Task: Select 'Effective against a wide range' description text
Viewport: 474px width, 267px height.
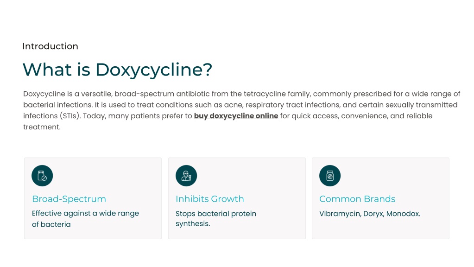Action: pyautogui.click(x=85, y=213)
